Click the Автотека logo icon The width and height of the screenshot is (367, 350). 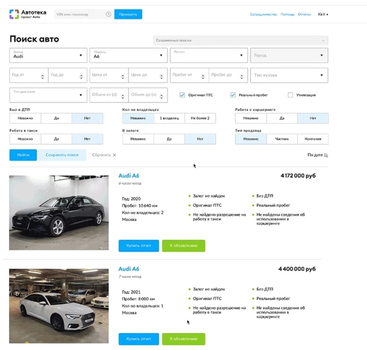(15, 14)
